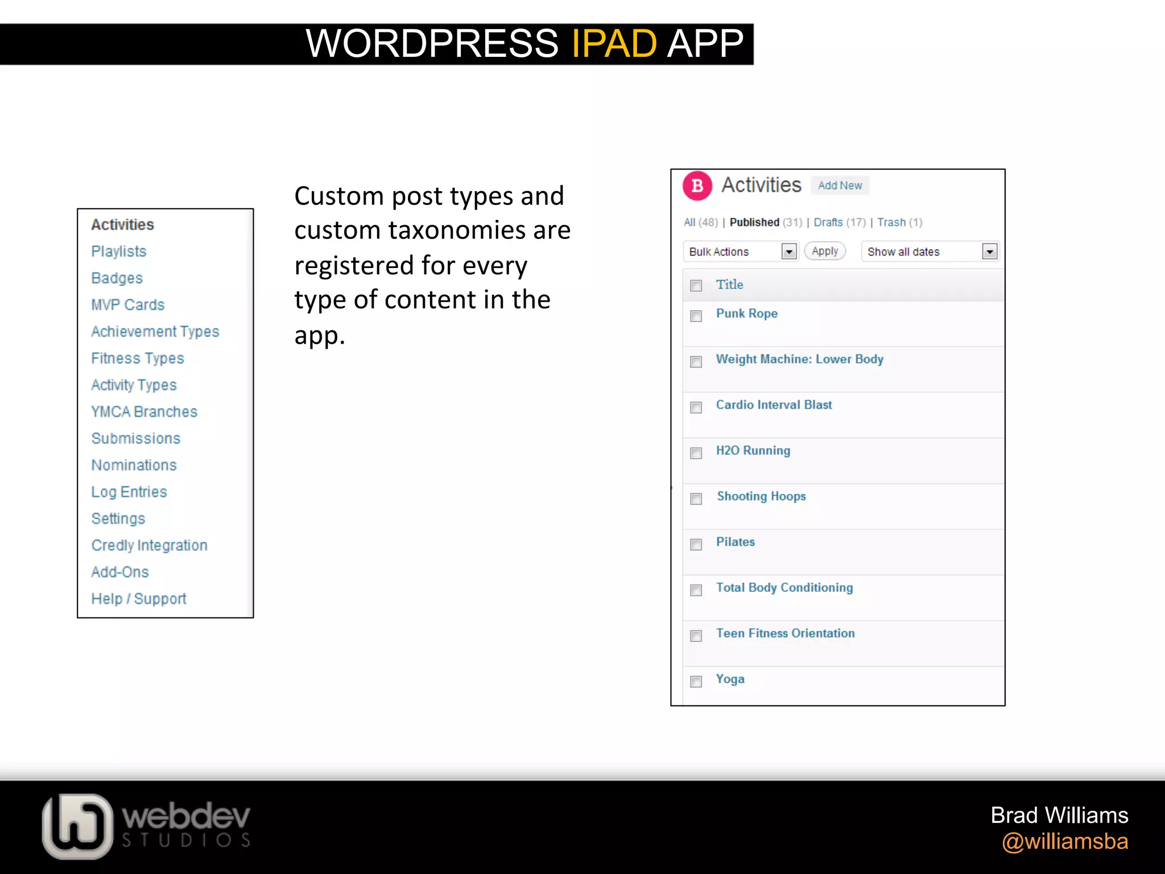Select the Add-Ons menu item
Image resolution: width=1165 pixels, height=874 pixels.
pyautogui.click(x=120, y=572)
